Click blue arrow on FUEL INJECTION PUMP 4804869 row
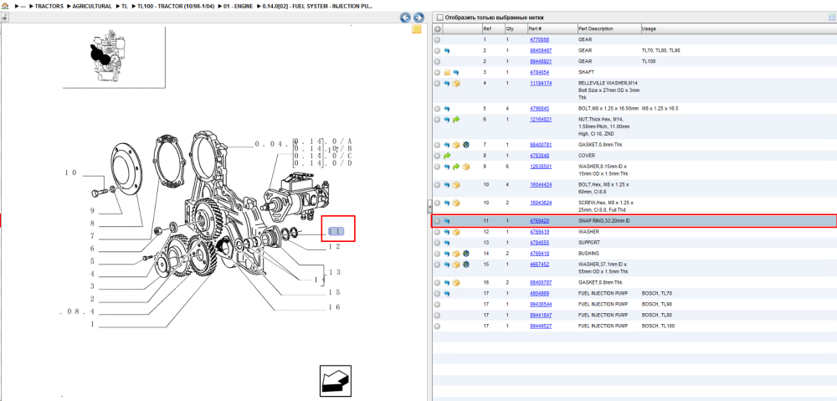The image size is (837, 401). [447, 294]
